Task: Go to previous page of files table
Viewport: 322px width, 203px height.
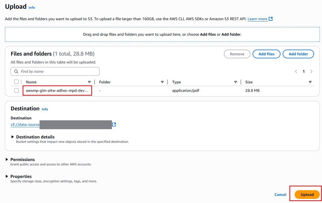Action: [x=296, y=71]
